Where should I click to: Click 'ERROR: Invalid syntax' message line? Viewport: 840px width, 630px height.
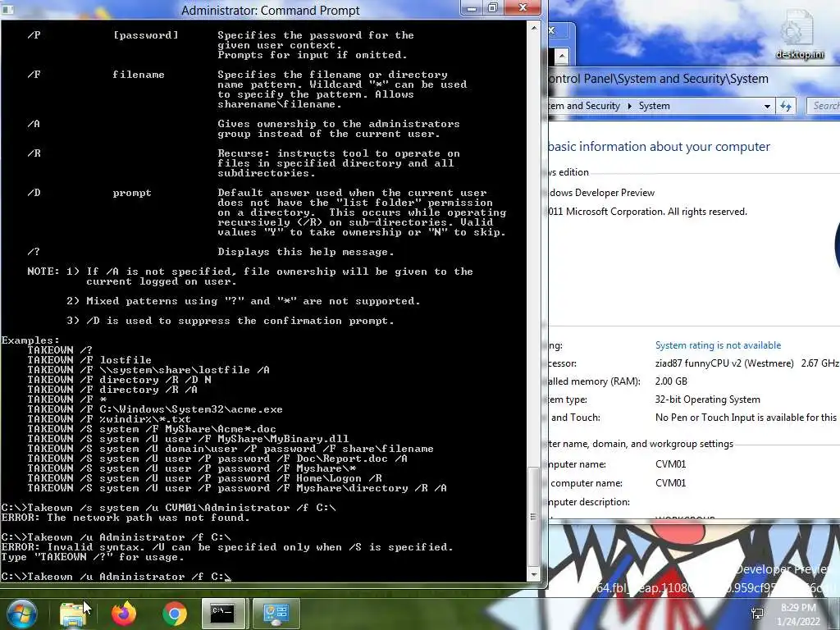227,547
